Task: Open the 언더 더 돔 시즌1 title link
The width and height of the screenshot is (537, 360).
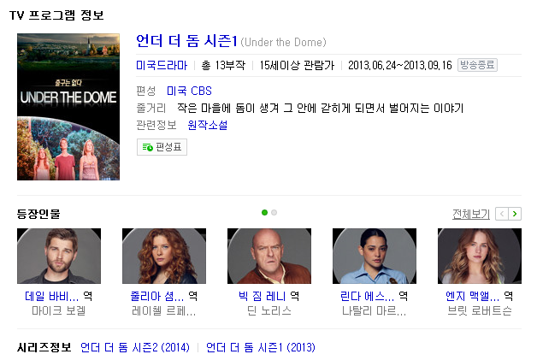Action: 186,41
